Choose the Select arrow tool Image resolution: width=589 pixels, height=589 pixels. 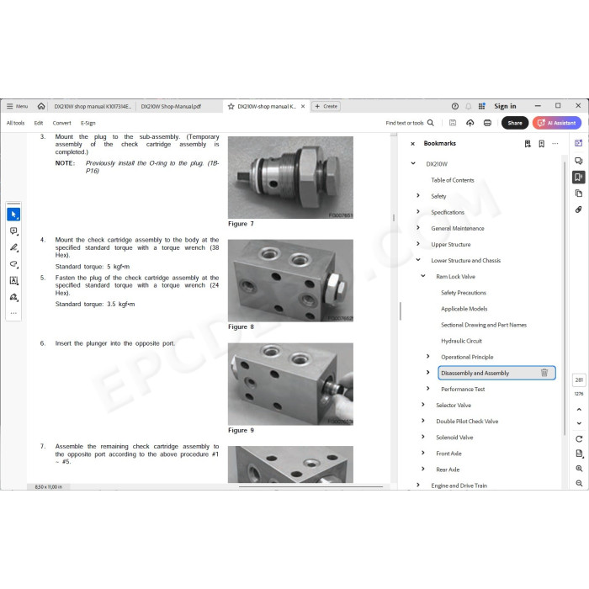coord(14,215)
